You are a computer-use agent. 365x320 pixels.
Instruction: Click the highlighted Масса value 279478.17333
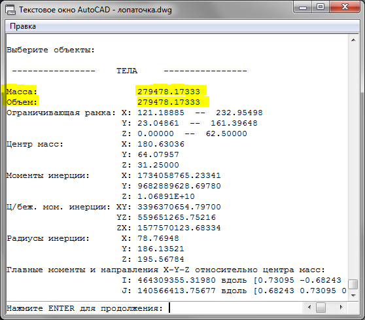(169, 92)
